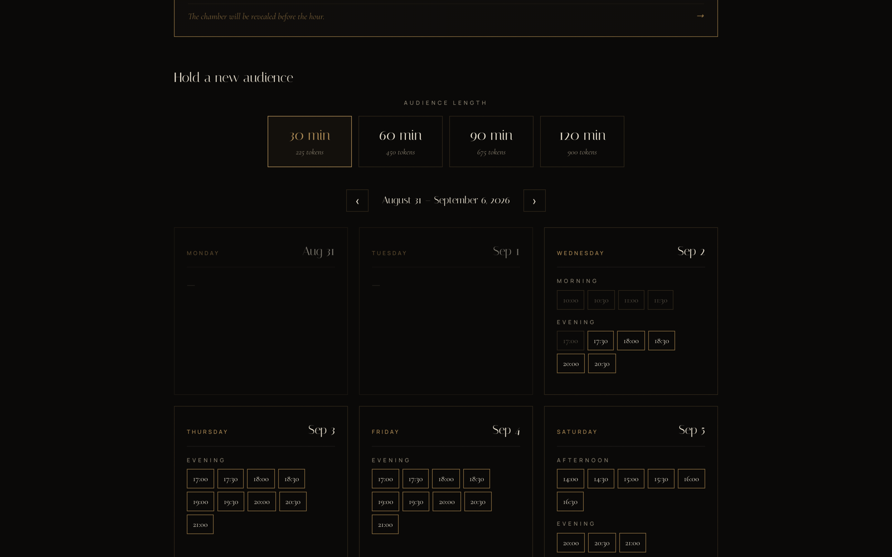Click the disabled 10:00 Wednesday morning slot
This screenshot has height=557, width=892.
click(570, 300)
